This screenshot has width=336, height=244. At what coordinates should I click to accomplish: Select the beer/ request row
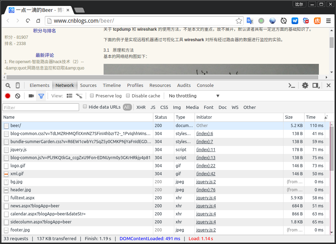click(x=165, y=126)
